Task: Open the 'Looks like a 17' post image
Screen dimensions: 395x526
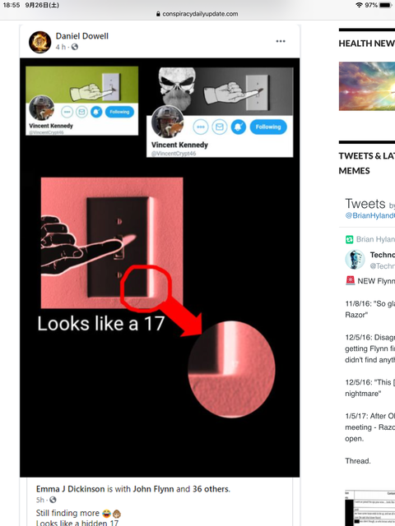Action: (x=160, y=267)
